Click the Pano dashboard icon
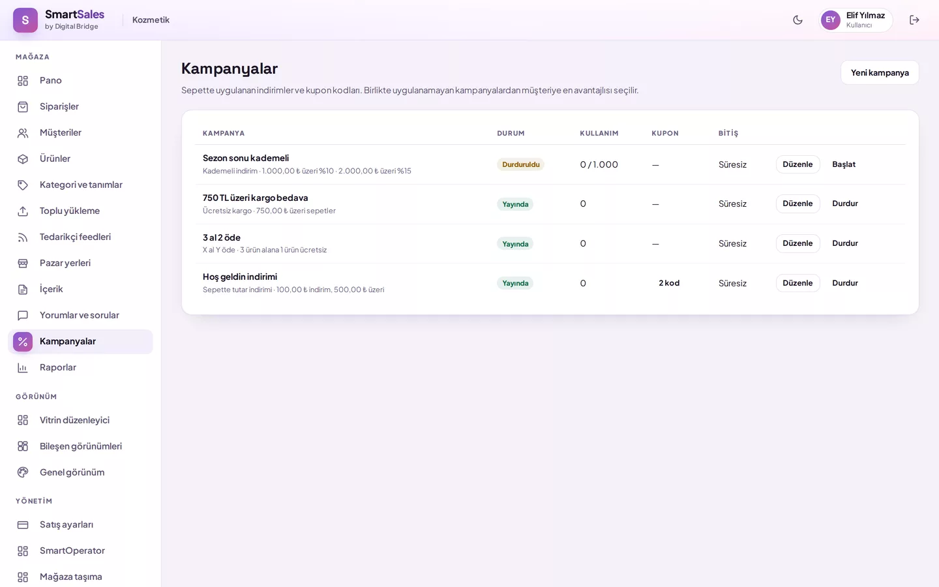 (x=23, y=81)
